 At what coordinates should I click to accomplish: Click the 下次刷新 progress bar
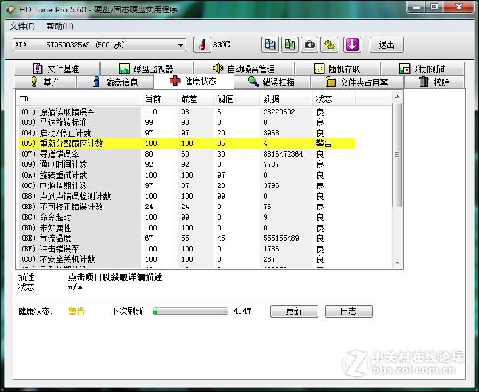pyautogui.click(x=191, y=311)
